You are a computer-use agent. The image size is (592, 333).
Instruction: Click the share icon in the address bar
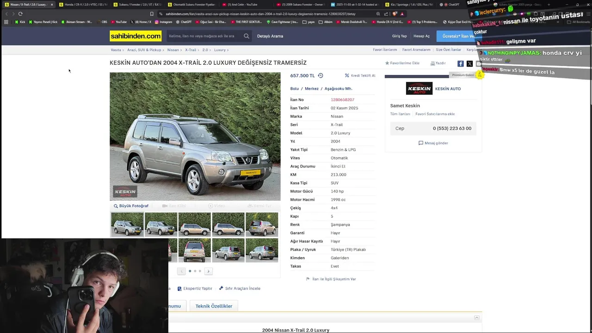click(386, 14)
